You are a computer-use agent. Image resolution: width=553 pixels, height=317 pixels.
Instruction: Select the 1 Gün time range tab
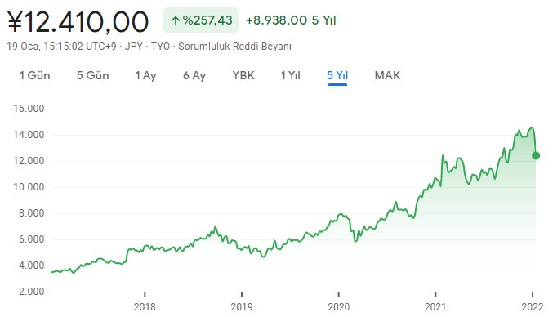[x=34, y=75]
